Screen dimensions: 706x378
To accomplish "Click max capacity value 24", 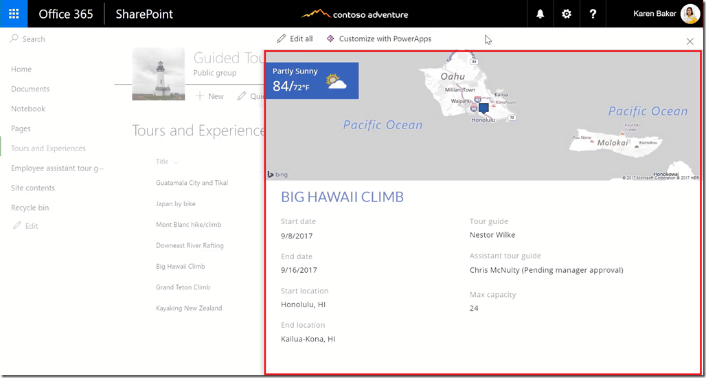I will click(x=474, y=308).
